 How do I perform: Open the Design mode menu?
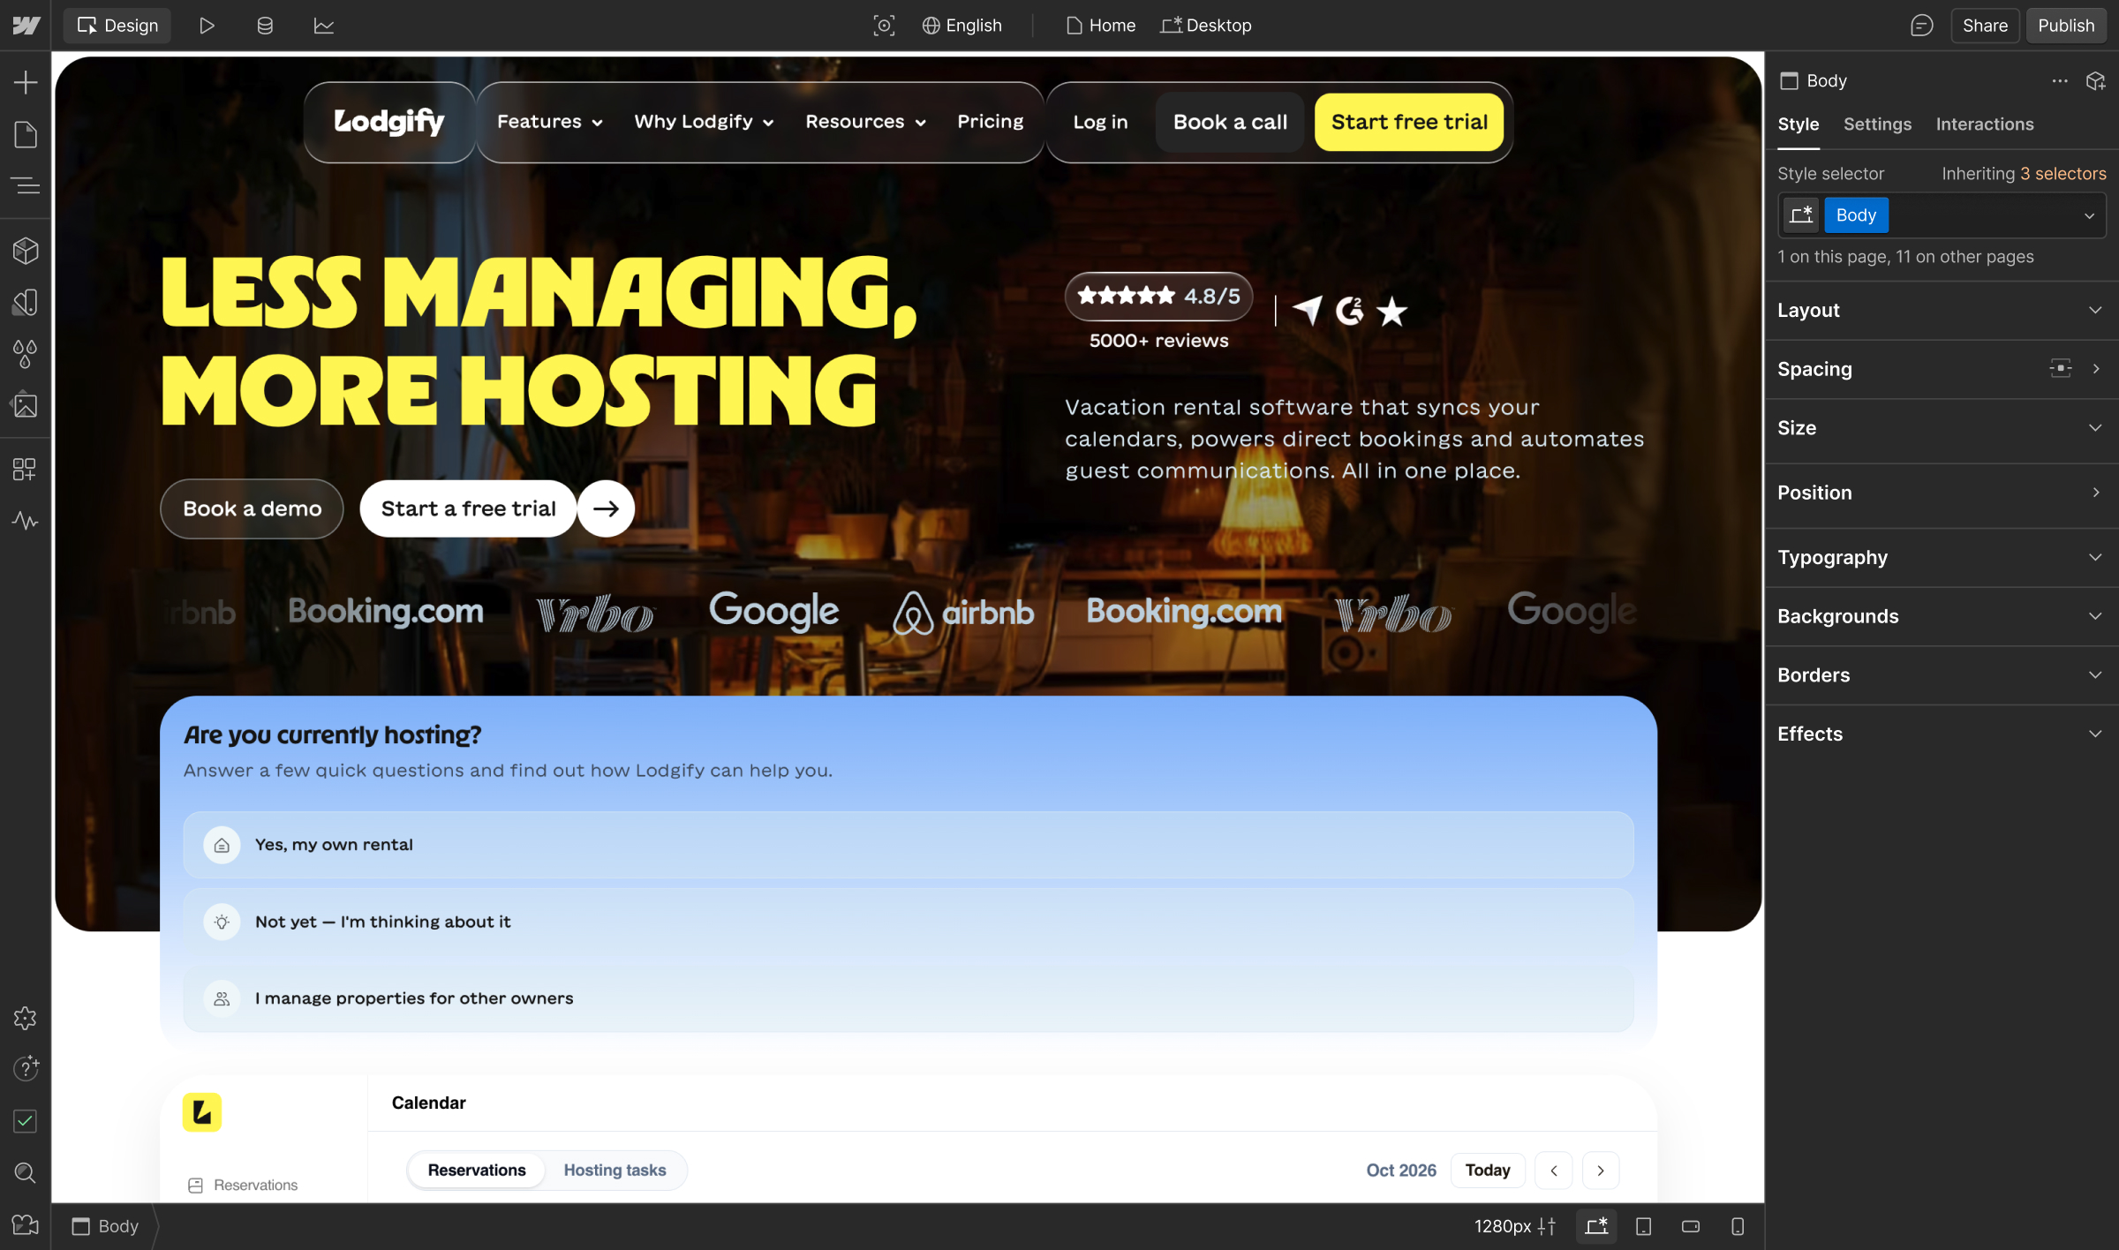pyautogui.click(x=117, y=26)
